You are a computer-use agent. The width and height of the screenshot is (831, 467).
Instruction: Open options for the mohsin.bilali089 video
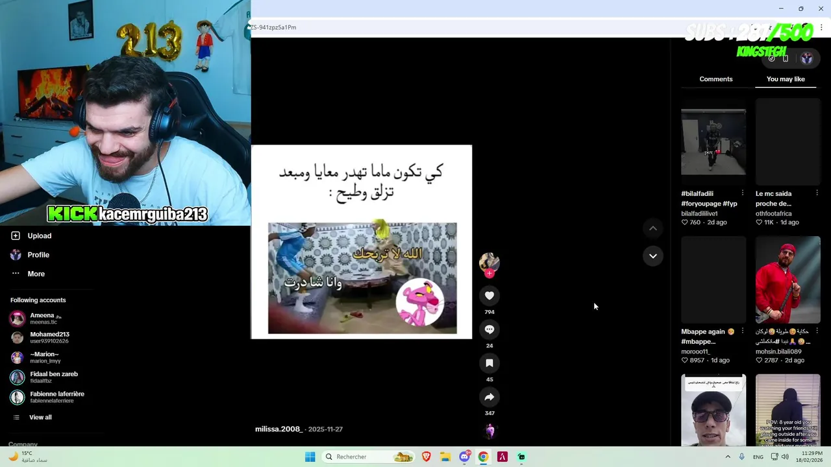click(817, 331)
